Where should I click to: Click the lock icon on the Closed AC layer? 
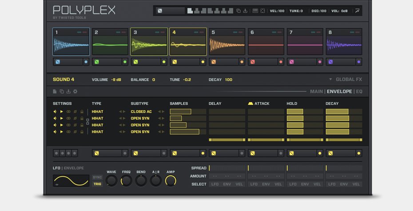point(82,112)
